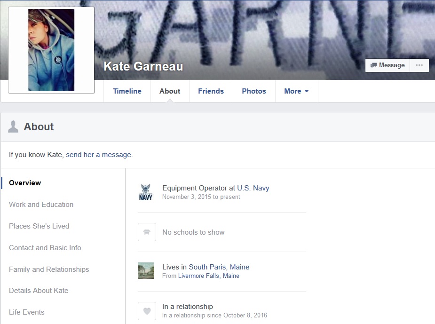435x324 pixels.
Task: Switch to the Timeline tab
Action: 127,91
